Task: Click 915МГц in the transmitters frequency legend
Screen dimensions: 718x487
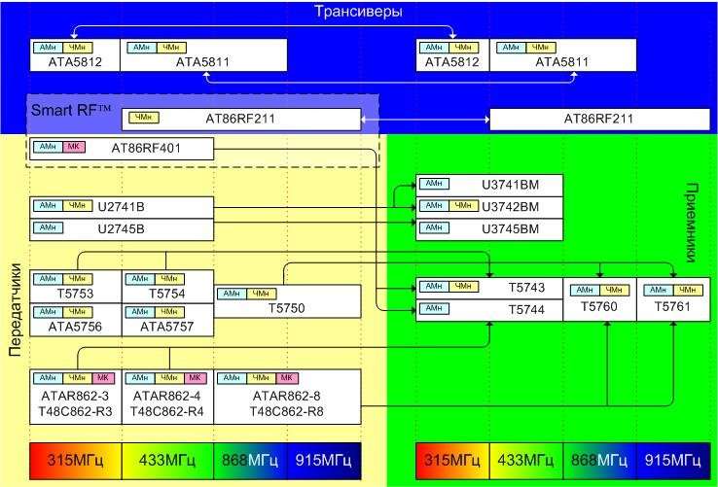Action: (x=324, y=461)
